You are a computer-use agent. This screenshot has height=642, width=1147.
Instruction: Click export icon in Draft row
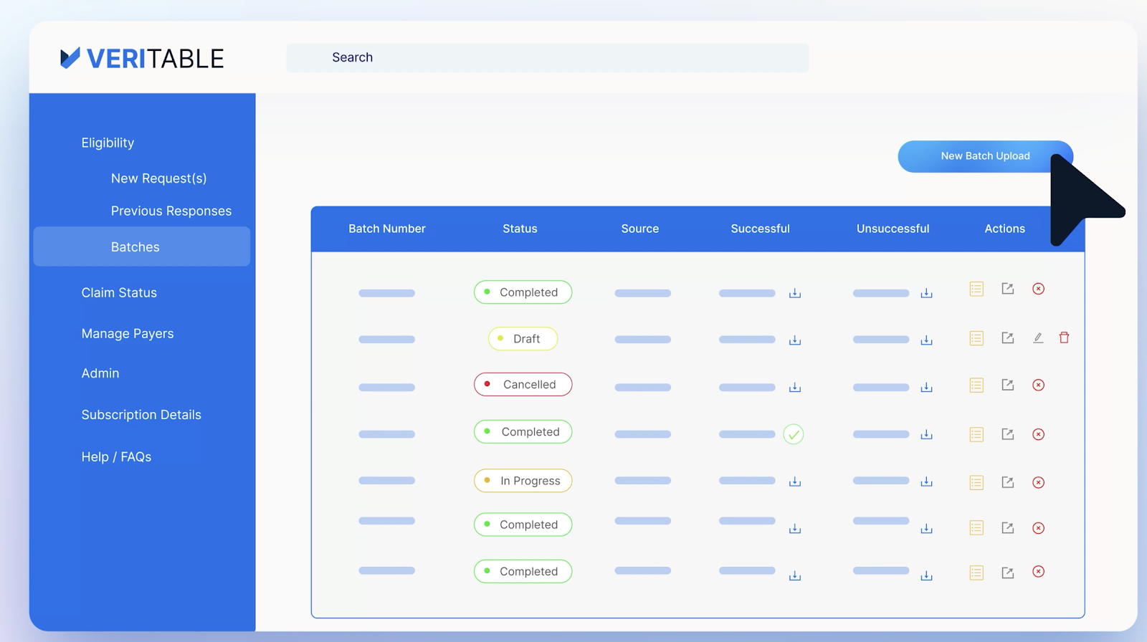point(1007,337)
